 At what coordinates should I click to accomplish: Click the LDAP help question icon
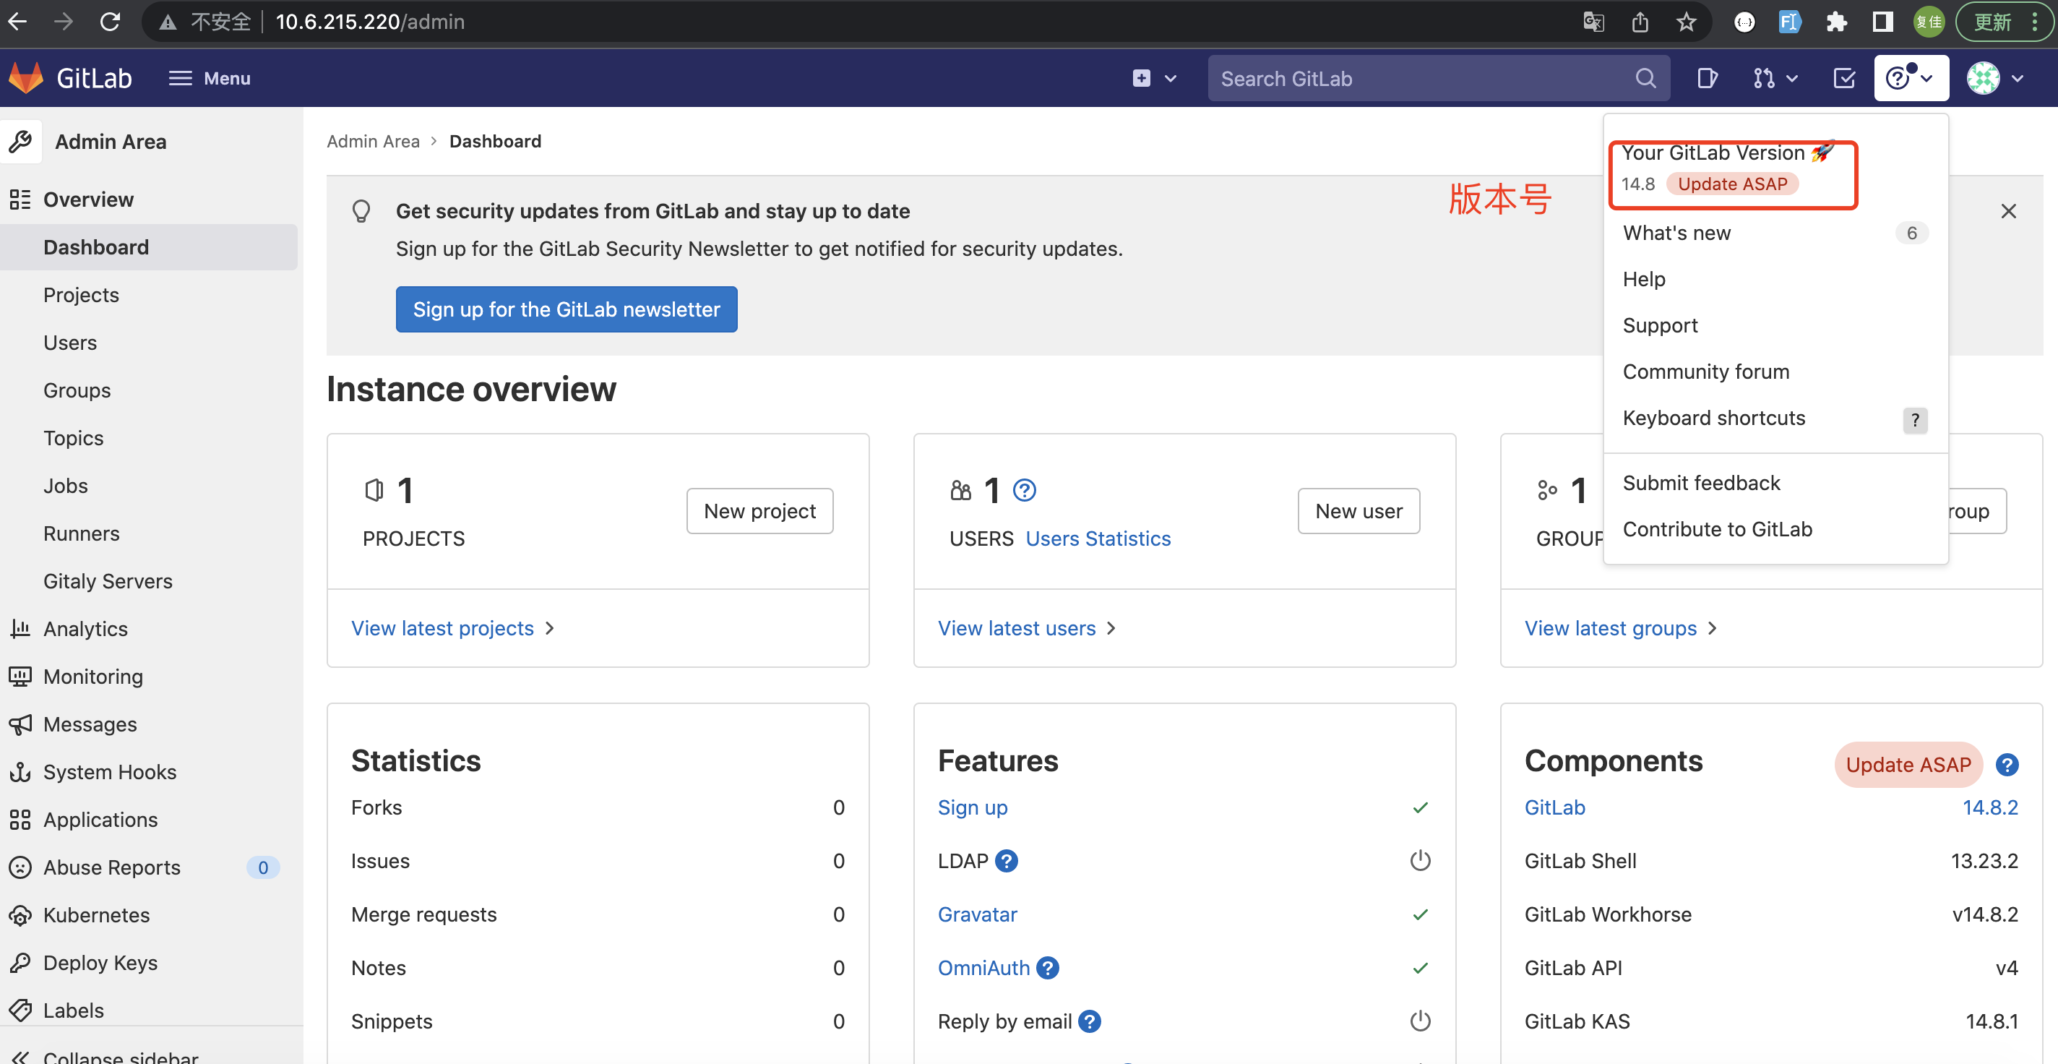click(x=1007, y=861)
